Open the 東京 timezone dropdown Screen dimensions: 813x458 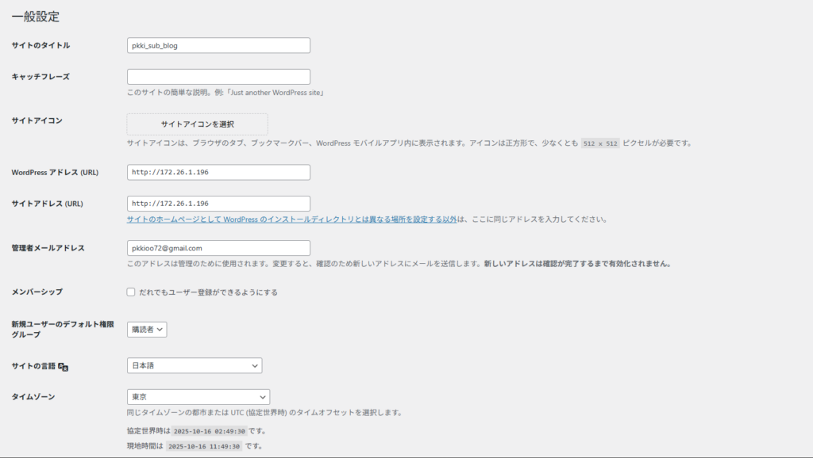198,397
